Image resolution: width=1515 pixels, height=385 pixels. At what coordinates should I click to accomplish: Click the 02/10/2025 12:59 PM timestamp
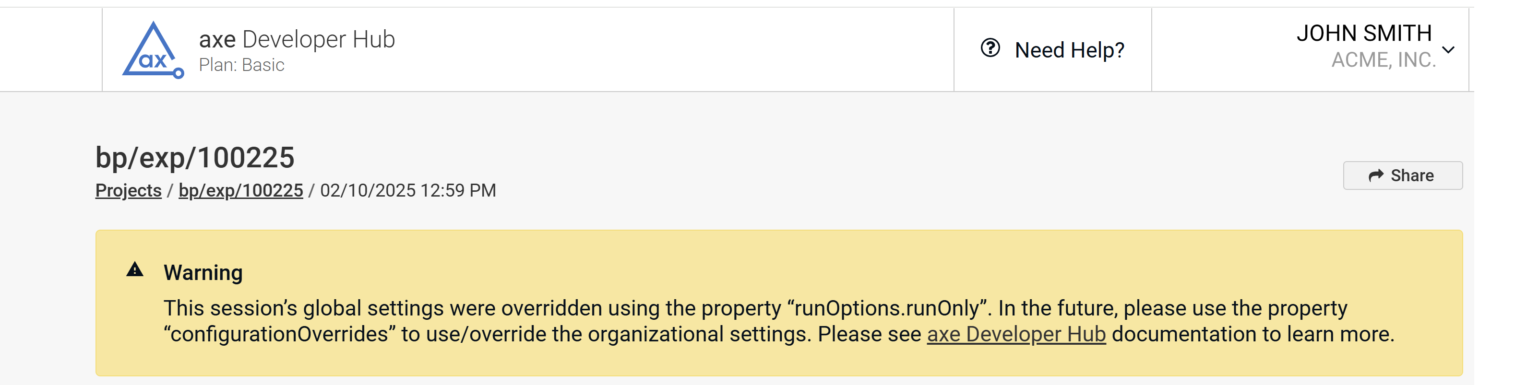(x=407, y=190)
